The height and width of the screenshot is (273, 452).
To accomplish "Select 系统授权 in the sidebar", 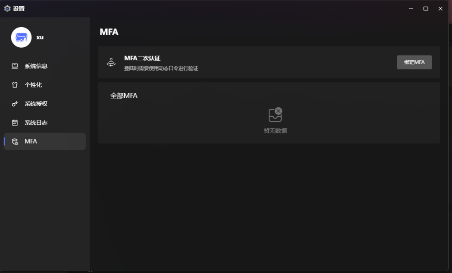I will 36,104.
